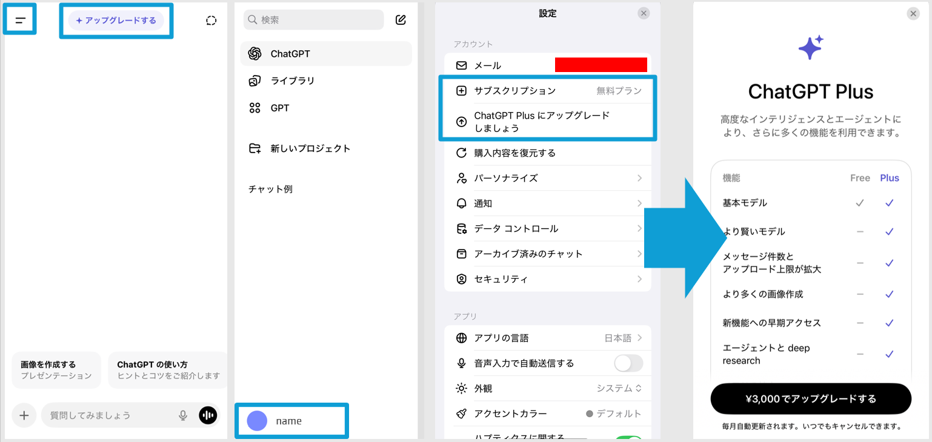This screenshot has width=932, height=442.
Task: Click the person icon beside パーソナライズ
Action: coord(462,178)
